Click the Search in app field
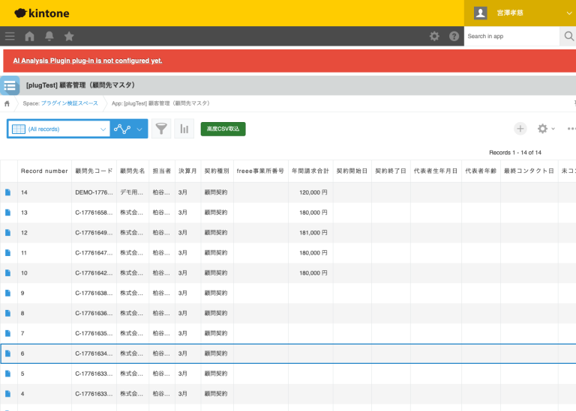Viewport: 576px width, 411px height. [x=511, y=36]
